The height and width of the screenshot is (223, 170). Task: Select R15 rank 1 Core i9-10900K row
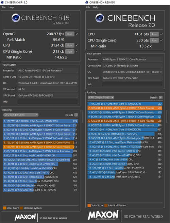40,121
